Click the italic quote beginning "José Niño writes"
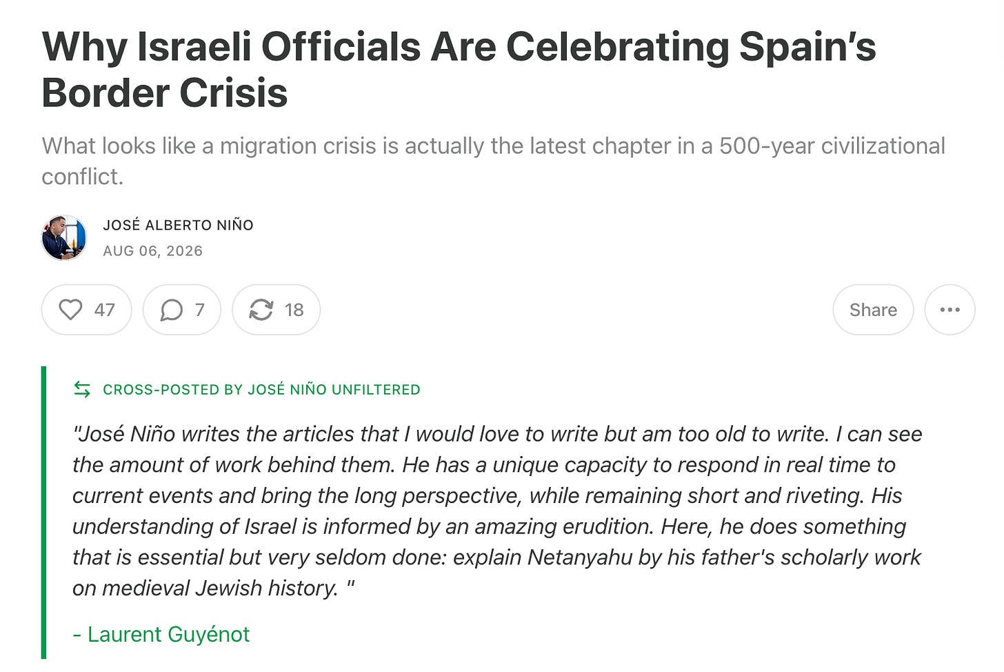1004x672 pixels. [x=497, y=511]
